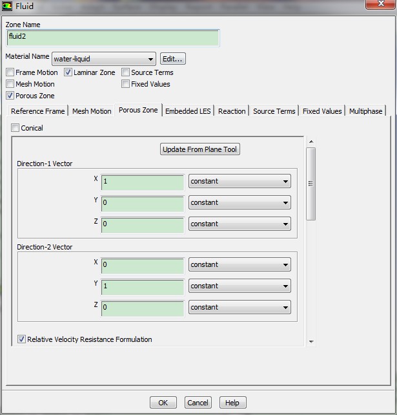Viewport: 397px width, 415px height.
Task: Switch to the Reference Frame tab
Action: click(x=38, y=111)
